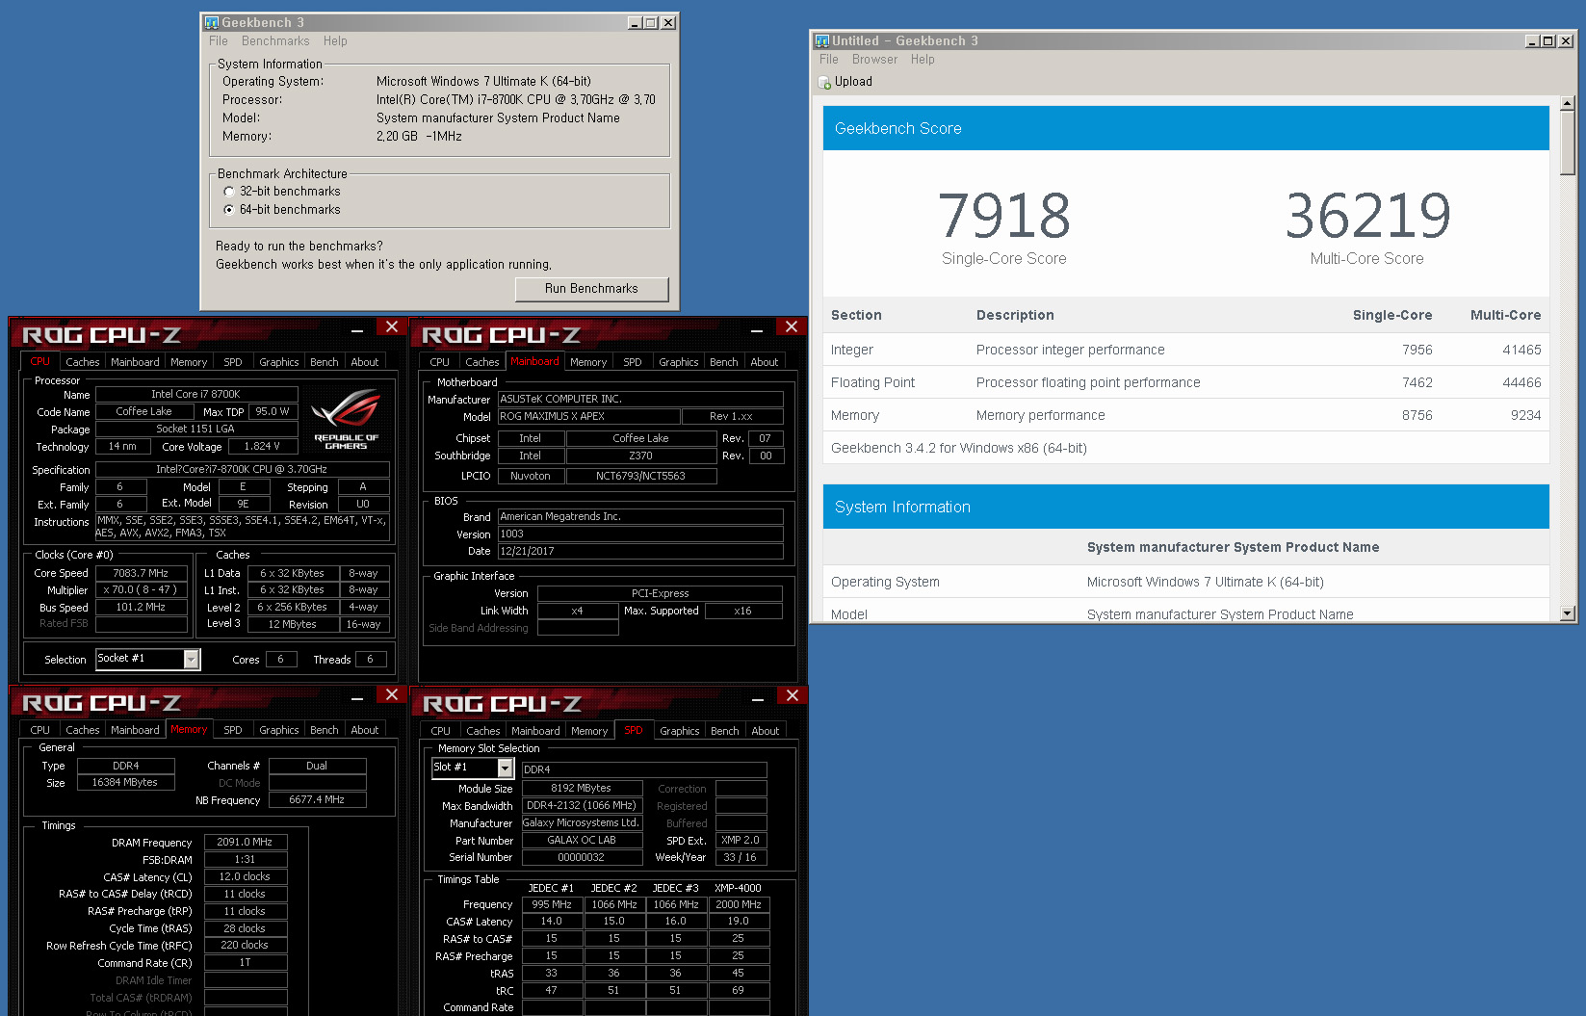The image size is (1586, 1016).
Task: Click the Module Size 8192 MBytes field
Action: (582, 788)
